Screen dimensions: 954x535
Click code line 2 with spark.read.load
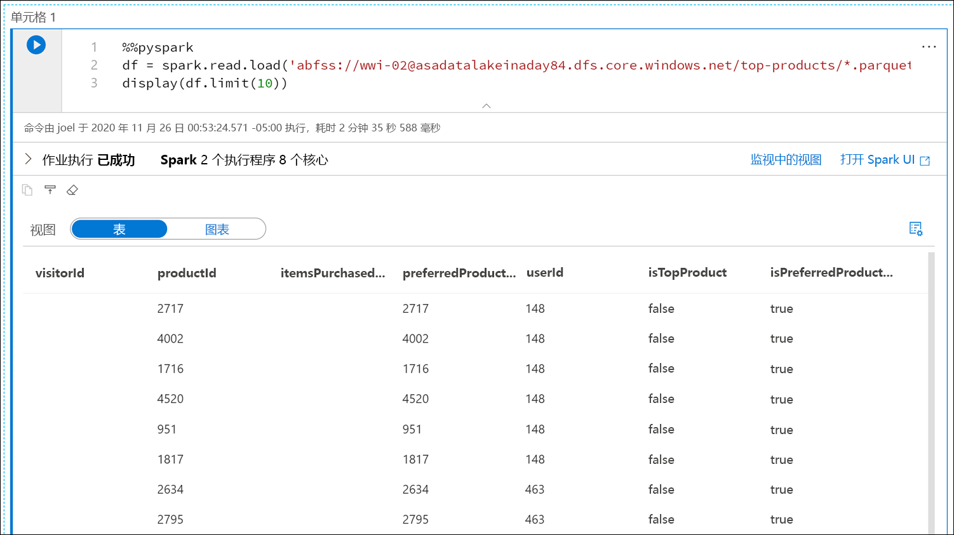point(516,65)
